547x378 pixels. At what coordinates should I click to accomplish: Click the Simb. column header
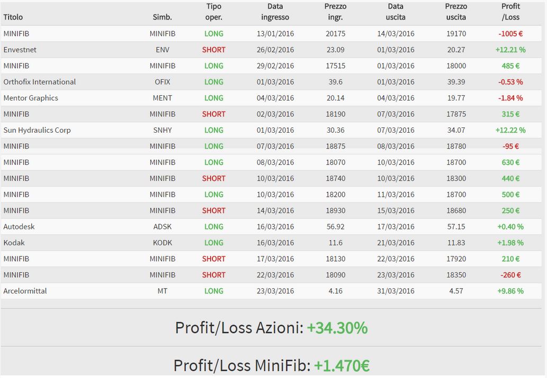point(162,17)
